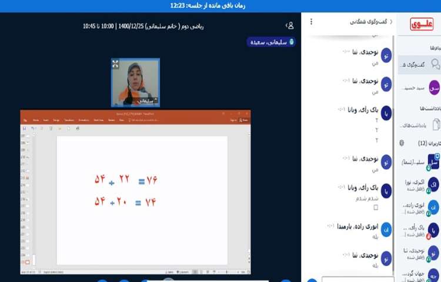Select the highlighted current slide thumbnail
Viewport: 441px width, 282px height.
pyautogui.click(x=27, y=262)
